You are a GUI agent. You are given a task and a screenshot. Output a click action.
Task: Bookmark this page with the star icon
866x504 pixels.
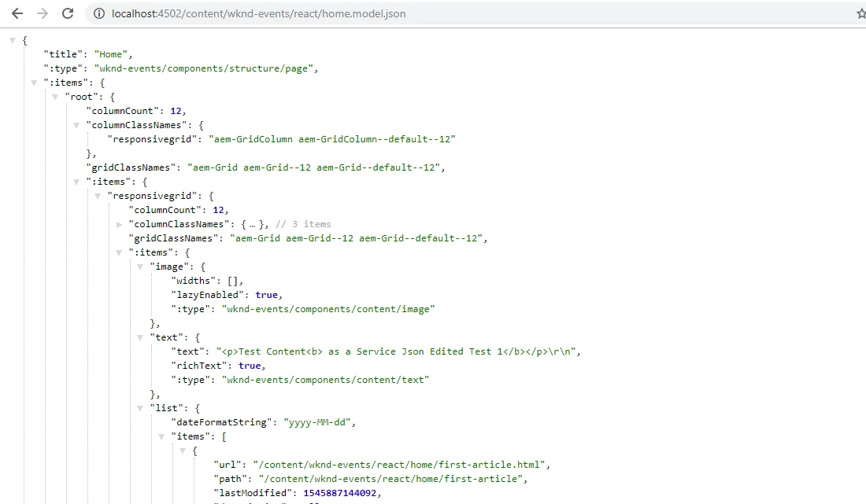[x=860, y=13]
